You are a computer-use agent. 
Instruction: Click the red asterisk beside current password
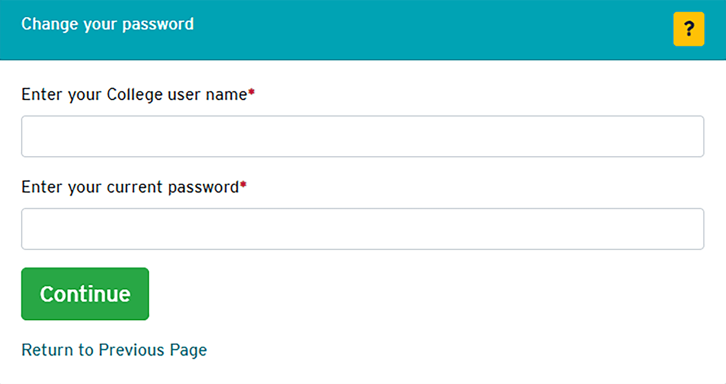coord(243,185)
